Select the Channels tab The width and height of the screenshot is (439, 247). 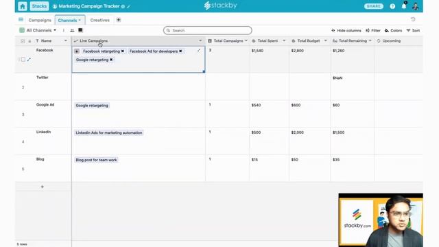pos(70,20)
